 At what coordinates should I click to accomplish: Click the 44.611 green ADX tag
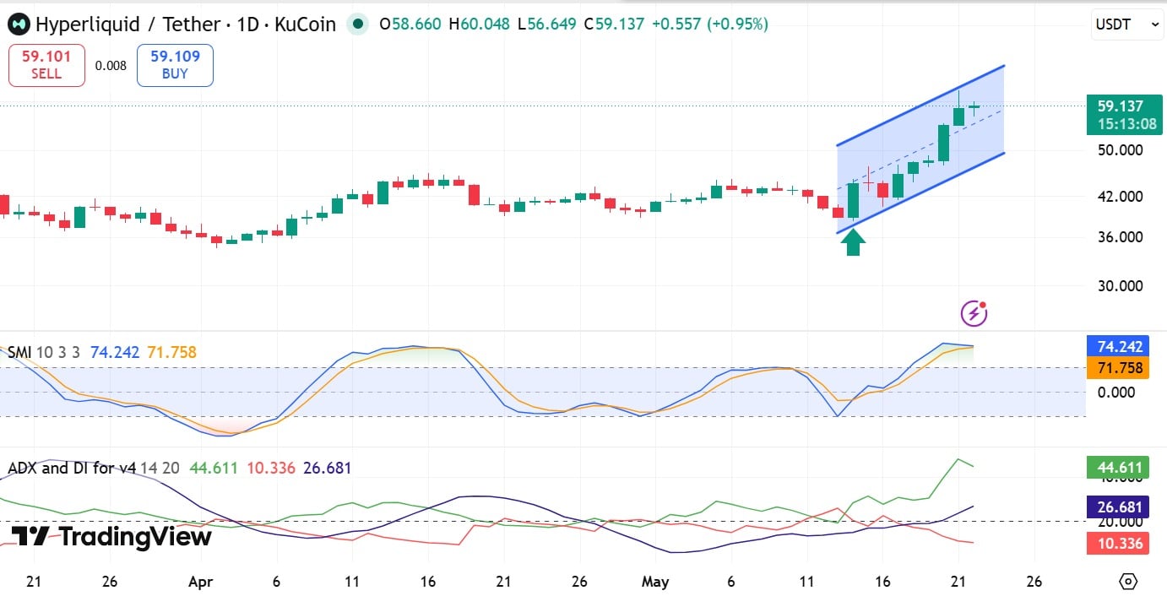point(1118,468)
